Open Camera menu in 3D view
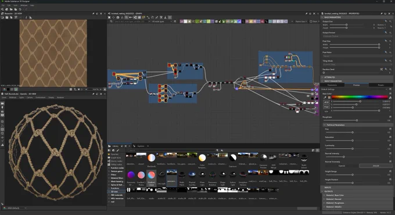This screenshot has width=395, height=215. click(x=30, y=98)
